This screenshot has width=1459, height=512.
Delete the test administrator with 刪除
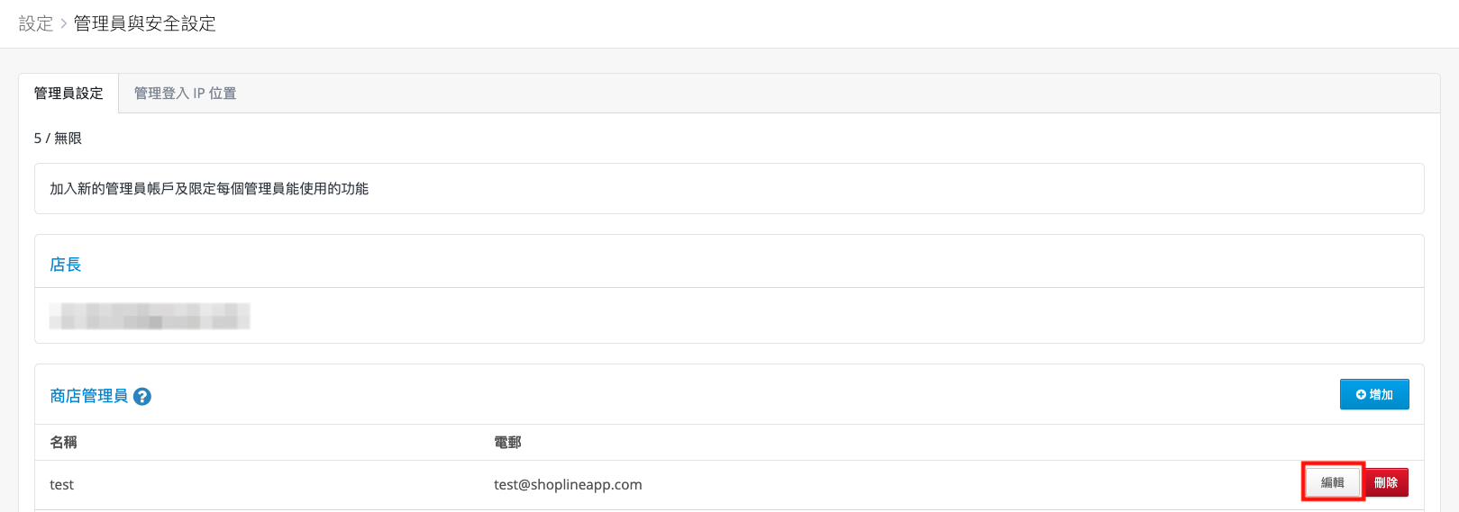pyautogui.click(x=1386, y=482)
